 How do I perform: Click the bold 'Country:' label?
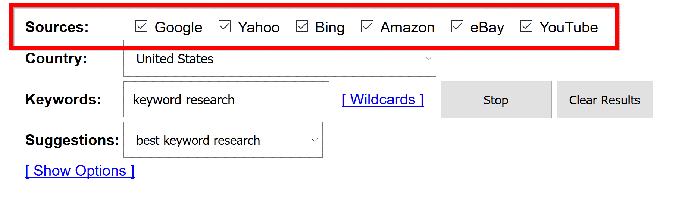coord(56,59)
